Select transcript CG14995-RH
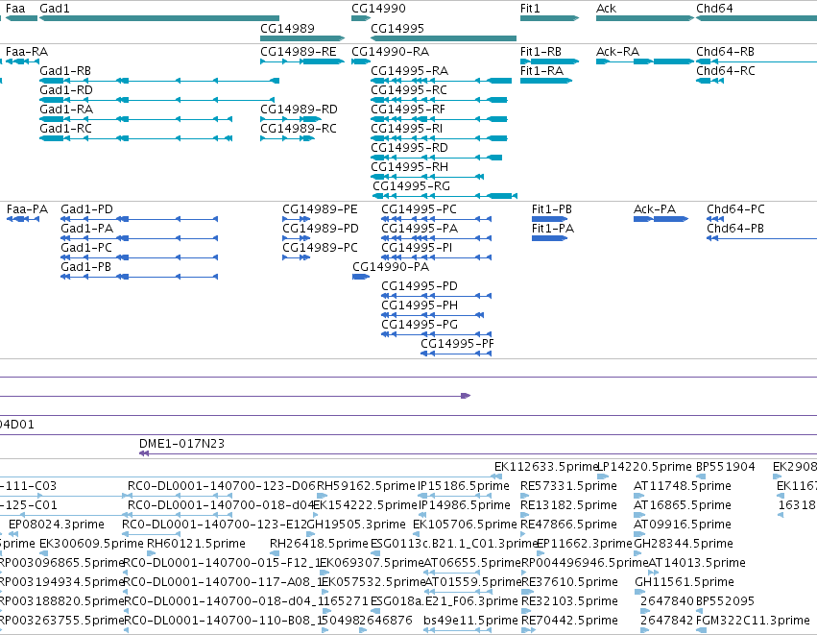 coord(427,178)
